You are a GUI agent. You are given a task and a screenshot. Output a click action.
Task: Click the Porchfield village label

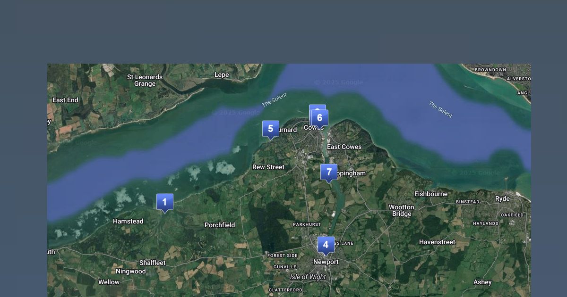[x=220, y=225]
